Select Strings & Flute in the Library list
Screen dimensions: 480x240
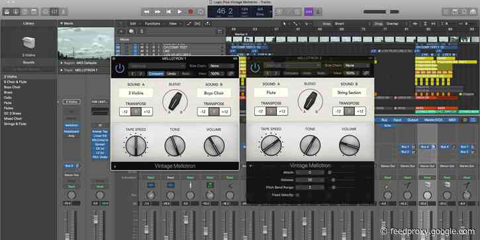tap(15, 124)
